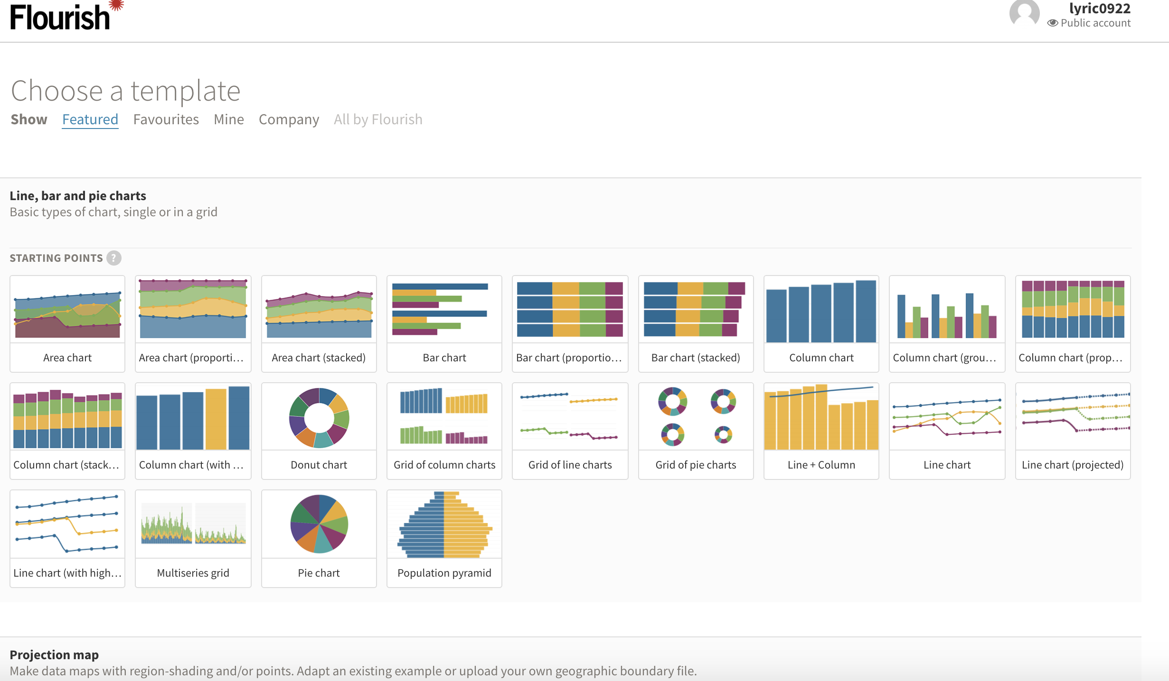The image size is (1169, 681).
Task: Select the Line chart template
Action: [947, 431]
